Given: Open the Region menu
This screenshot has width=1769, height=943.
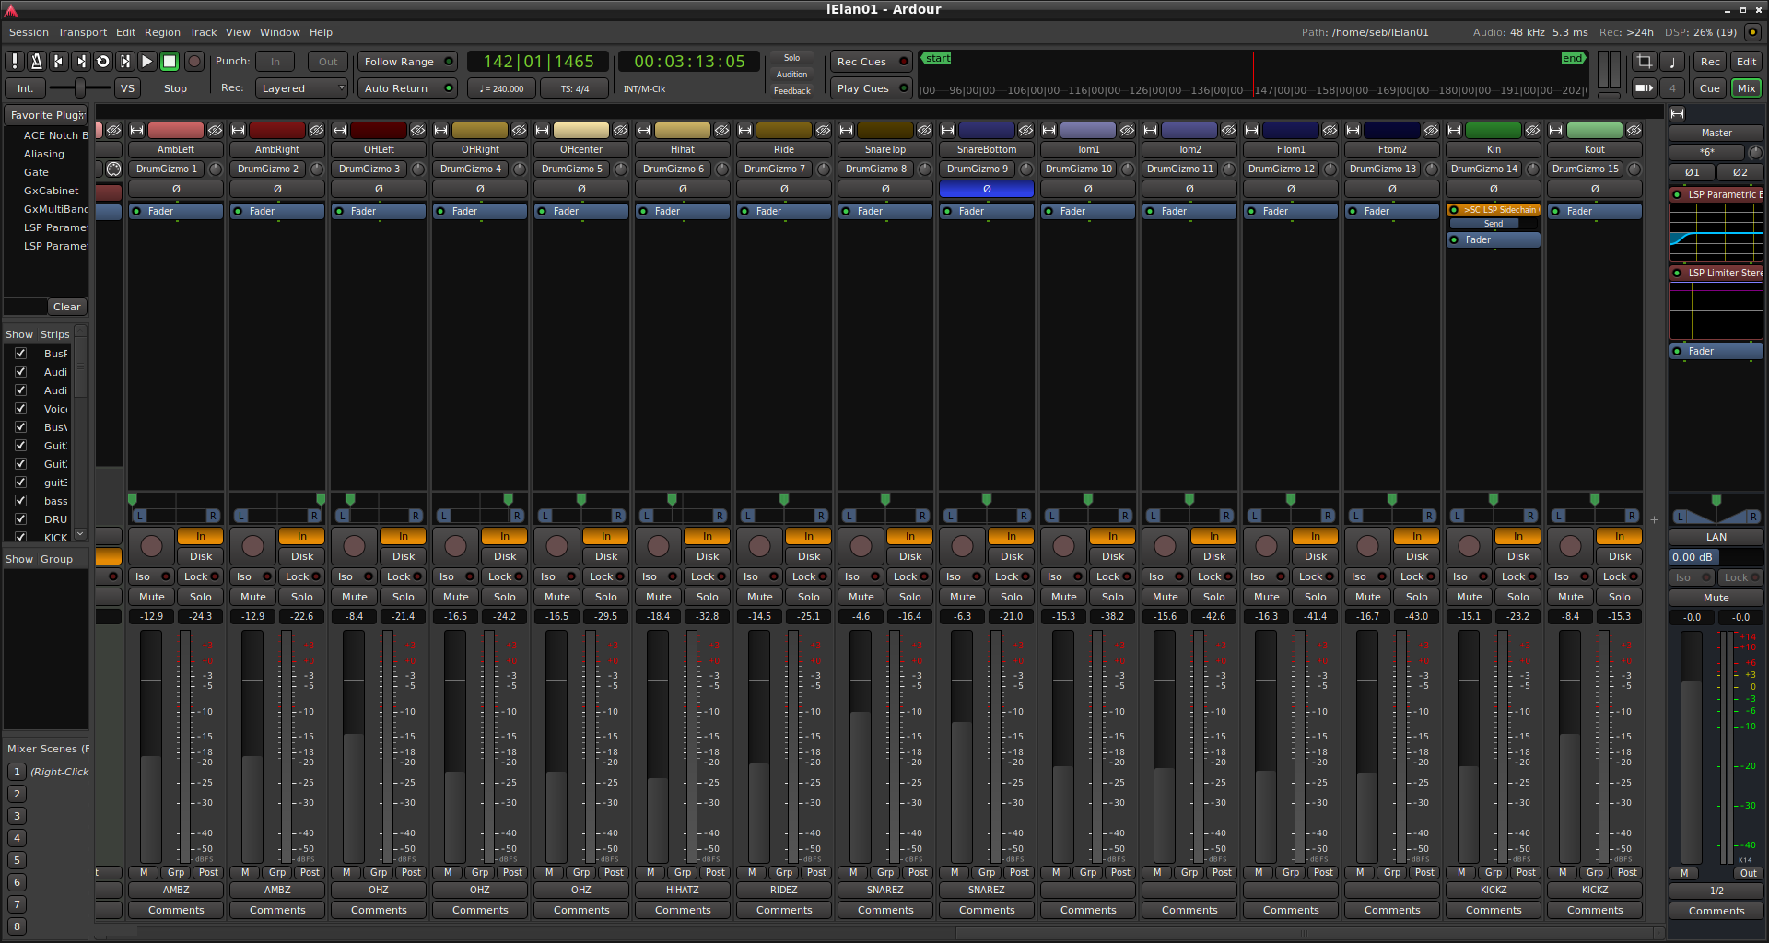Looking at the screenshot, I should [162, 32].
